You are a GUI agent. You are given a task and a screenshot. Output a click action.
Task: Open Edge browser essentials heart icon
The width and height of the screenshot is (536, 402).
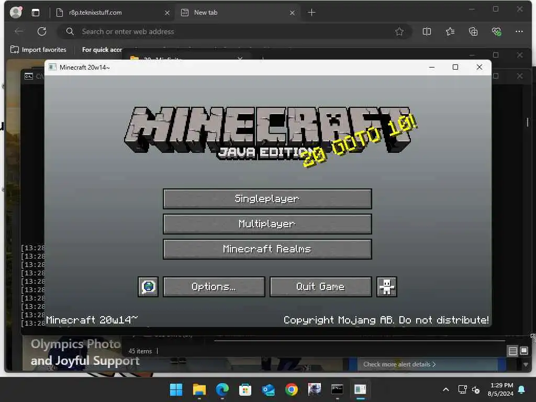click(496, 32)
